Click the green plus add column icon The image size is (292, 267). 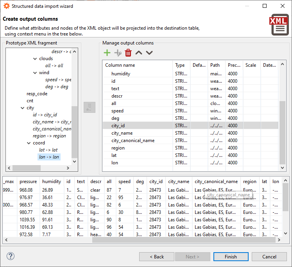tap(107, 53)
